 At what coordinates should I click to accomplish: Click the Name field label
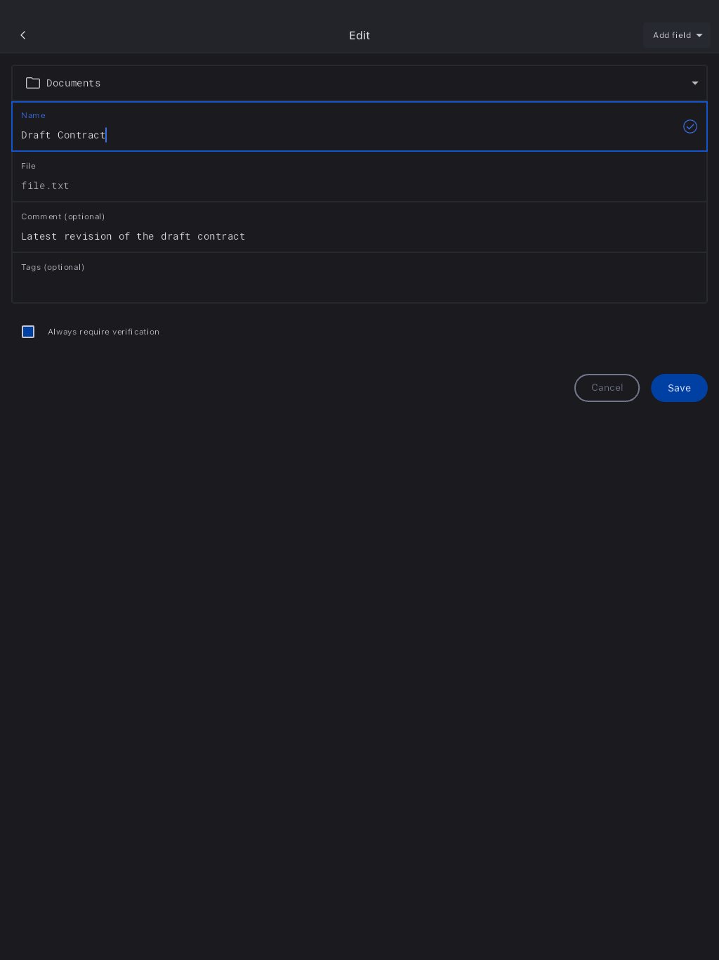[x=33, y=115]
